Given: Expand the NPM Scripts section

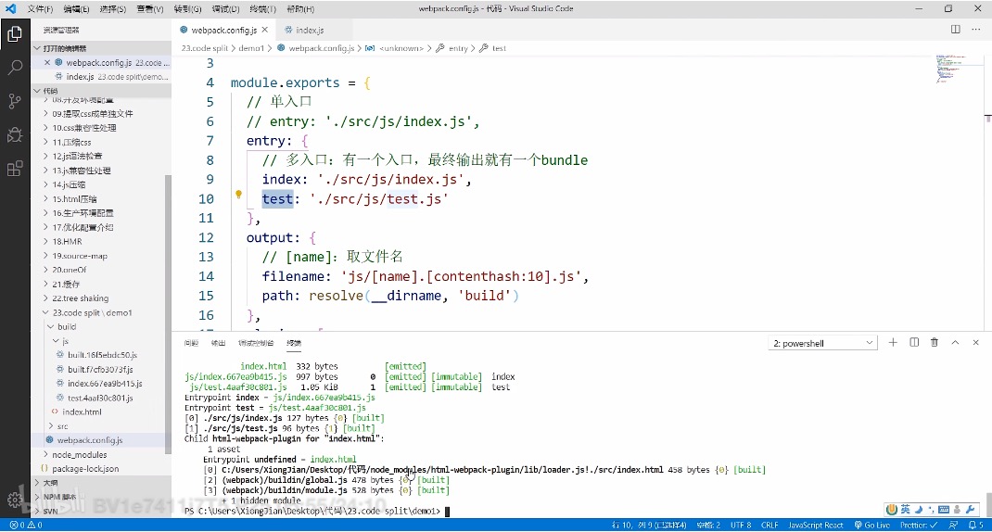Looking at the screenshot, I should pos(101,497).
